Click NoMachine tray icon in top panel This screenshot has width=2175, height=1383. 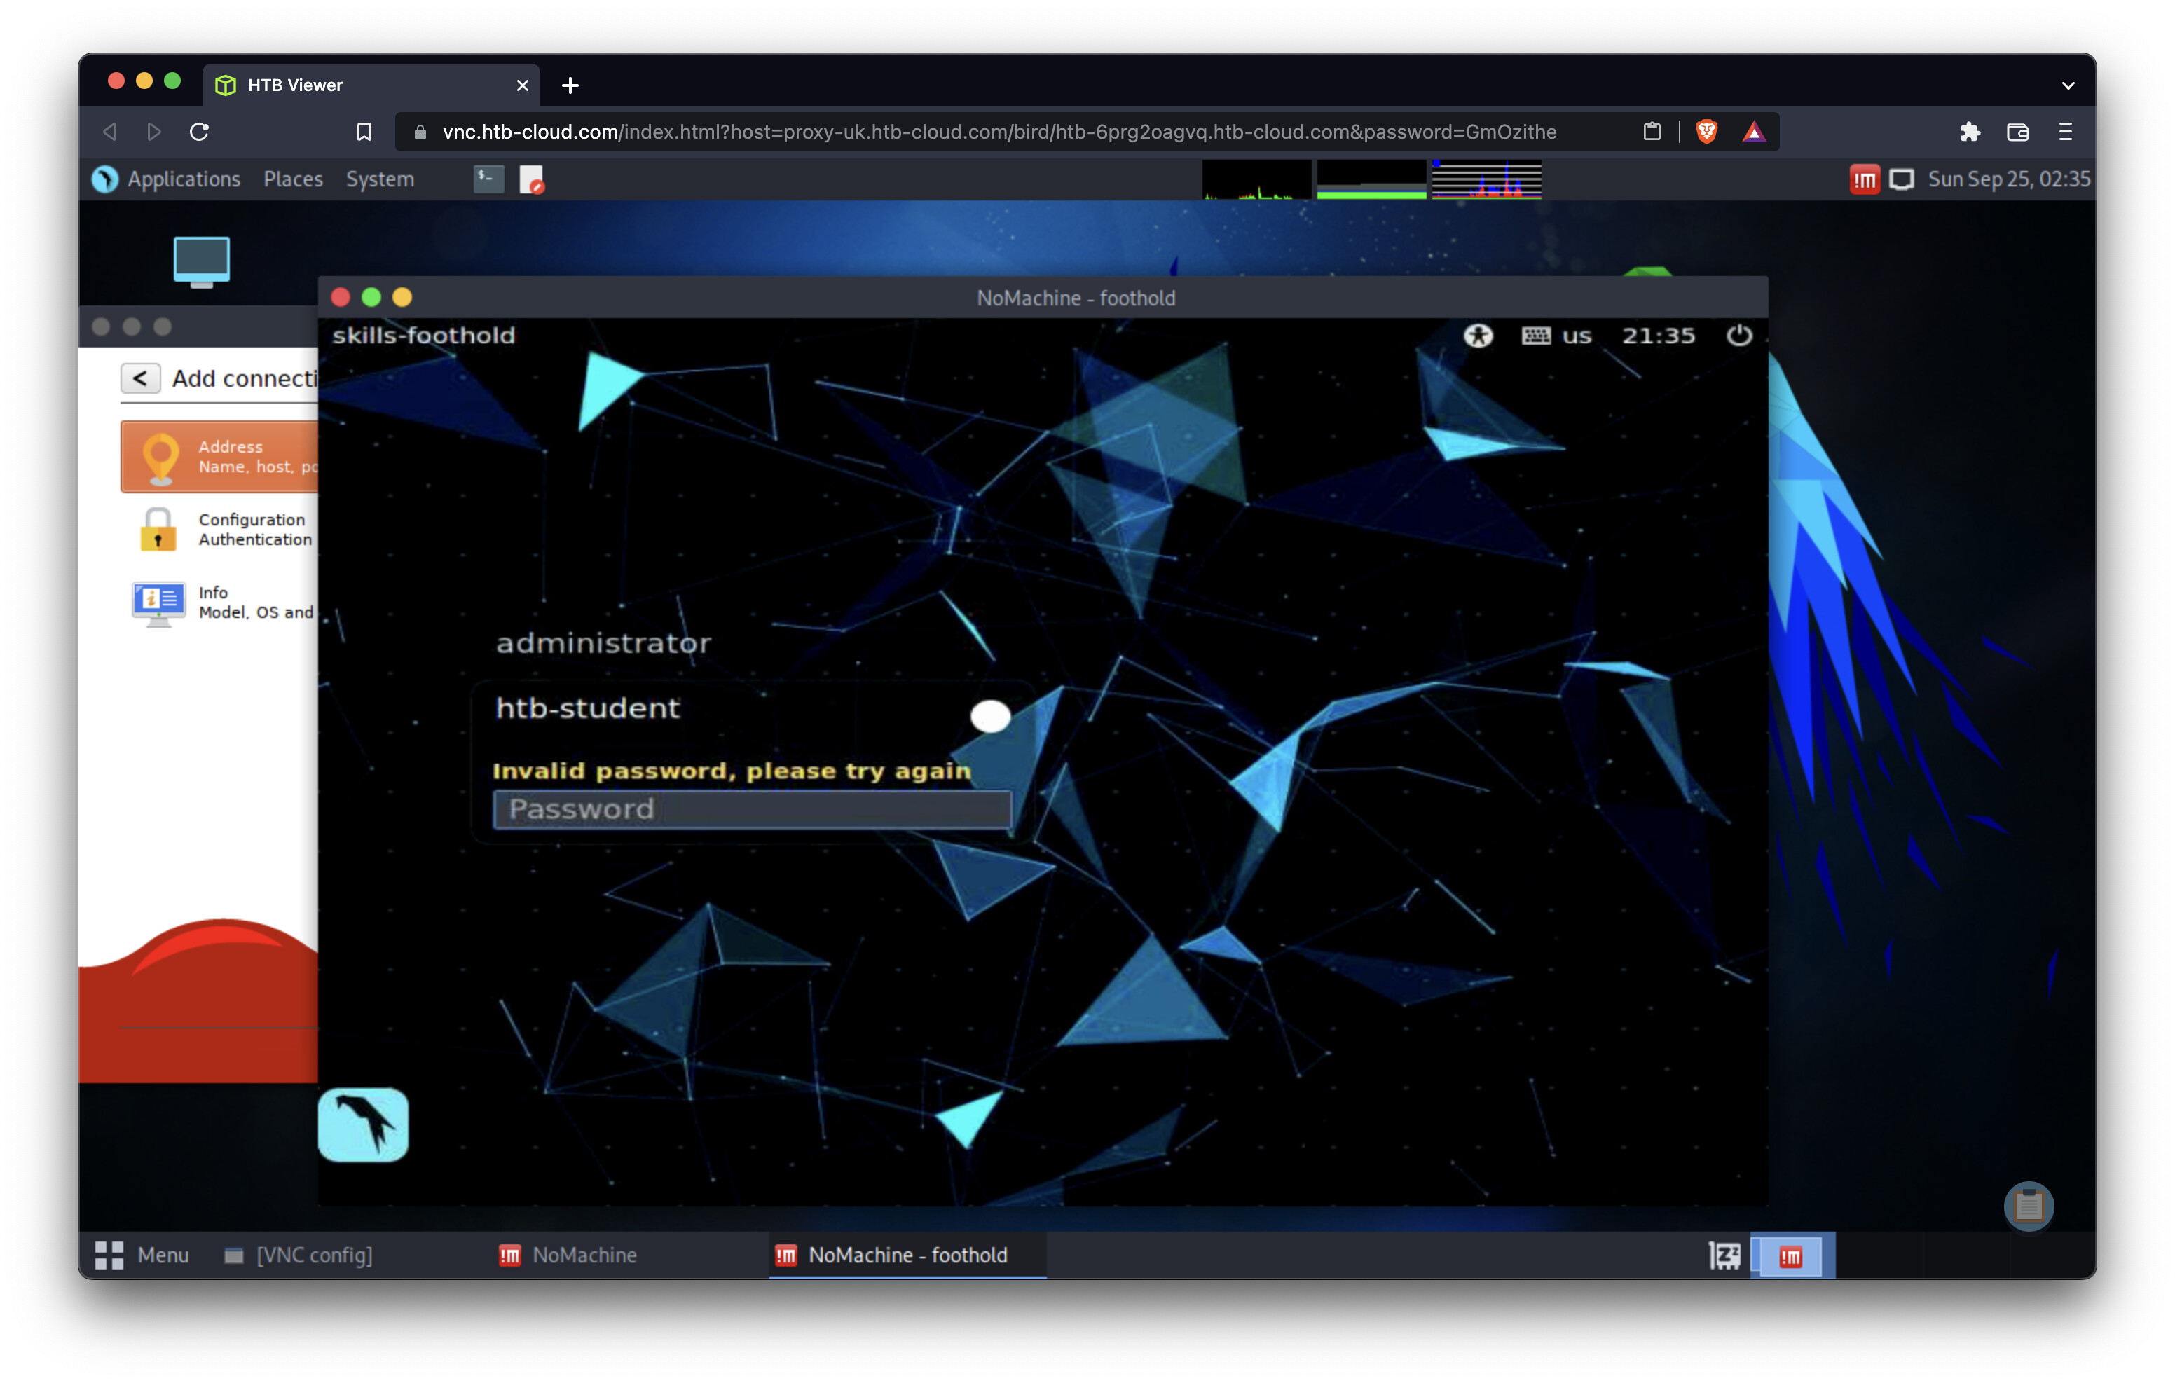pos(1865,179)
